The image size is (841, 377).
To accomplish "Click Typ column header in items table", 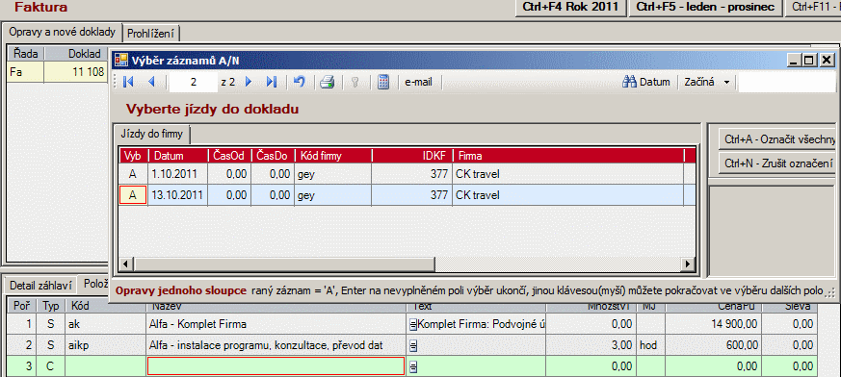I will click(x=50, y=306).
